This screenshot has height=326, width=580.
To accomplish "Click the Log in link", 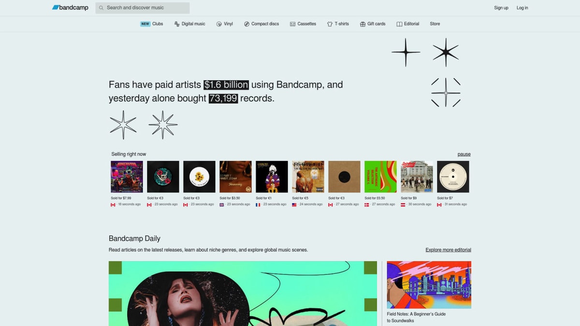I will point(522,7).
